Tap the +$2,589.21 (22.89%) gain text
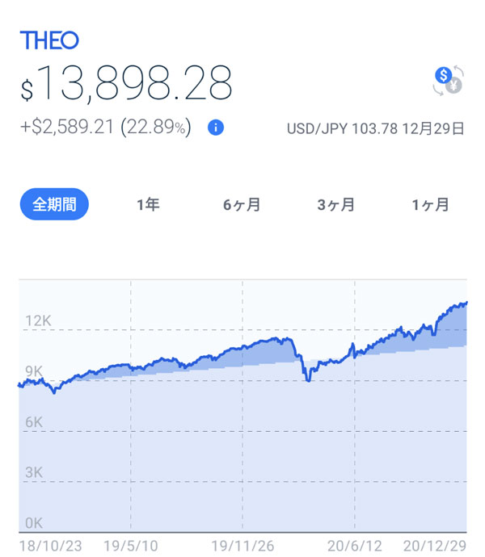 point(106,128)
